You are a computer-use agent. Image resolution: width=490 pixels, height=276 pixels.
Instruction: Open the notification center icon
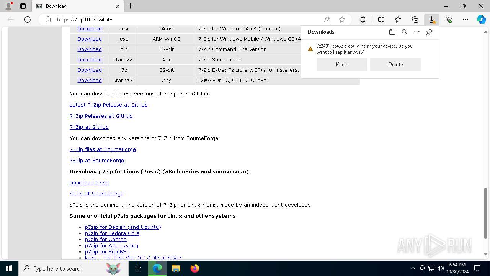pyautogui.click(x=477, y=268)
